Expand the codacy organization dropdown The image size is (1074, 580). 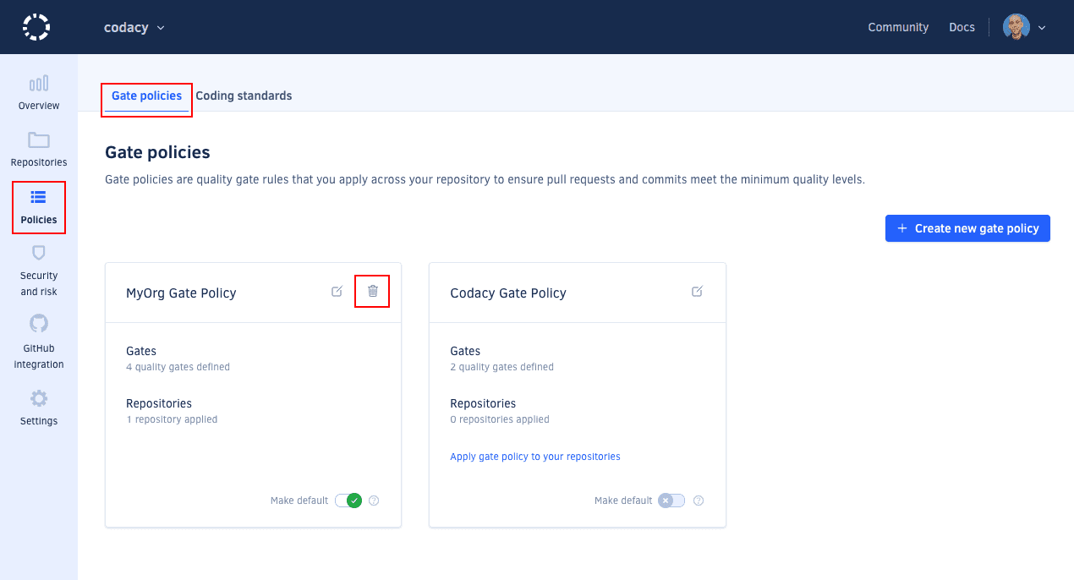134,27
